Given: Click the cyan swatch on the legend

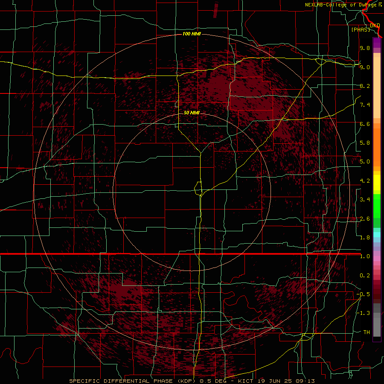Looking at the screenshot, I should coord(377,235).
